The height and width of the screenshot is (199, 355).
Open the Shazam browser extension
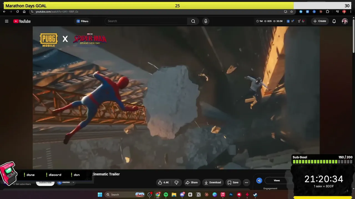301,12
